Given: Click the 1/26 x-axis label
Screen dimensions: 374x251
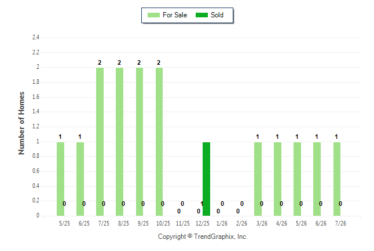Looking at the screenshot, I should 222,223.
